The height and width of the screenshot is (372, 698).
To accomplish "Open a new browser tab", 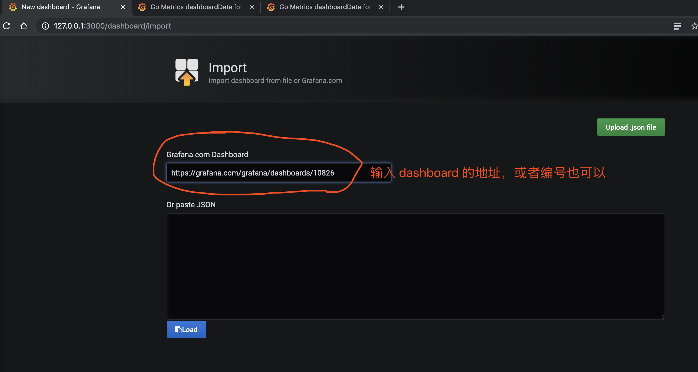I will pyautogui.click(x=401, y=7).
